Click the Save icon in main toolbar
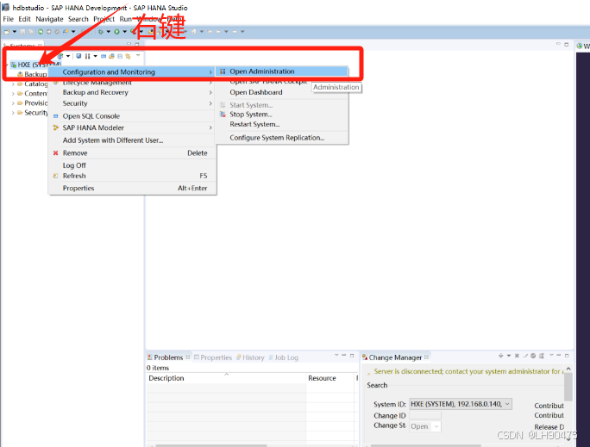 click(x=22, y=32)
